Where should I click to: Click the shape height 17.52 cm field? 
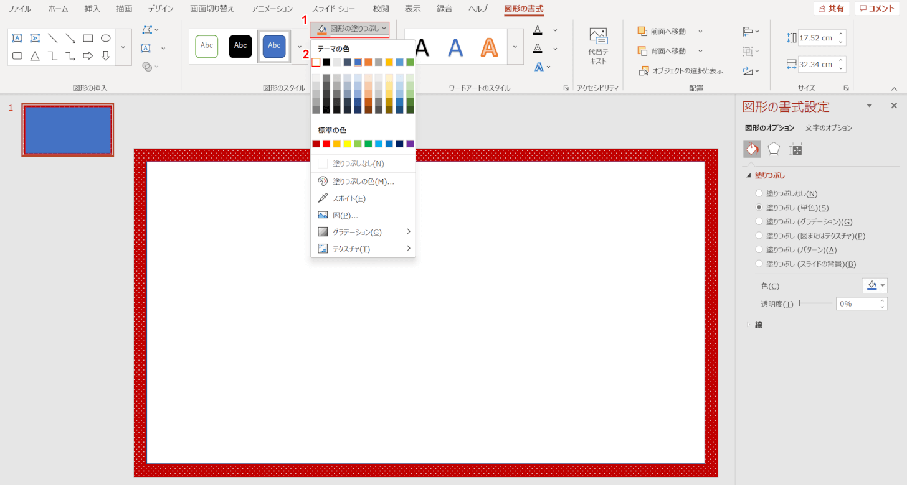817,37
